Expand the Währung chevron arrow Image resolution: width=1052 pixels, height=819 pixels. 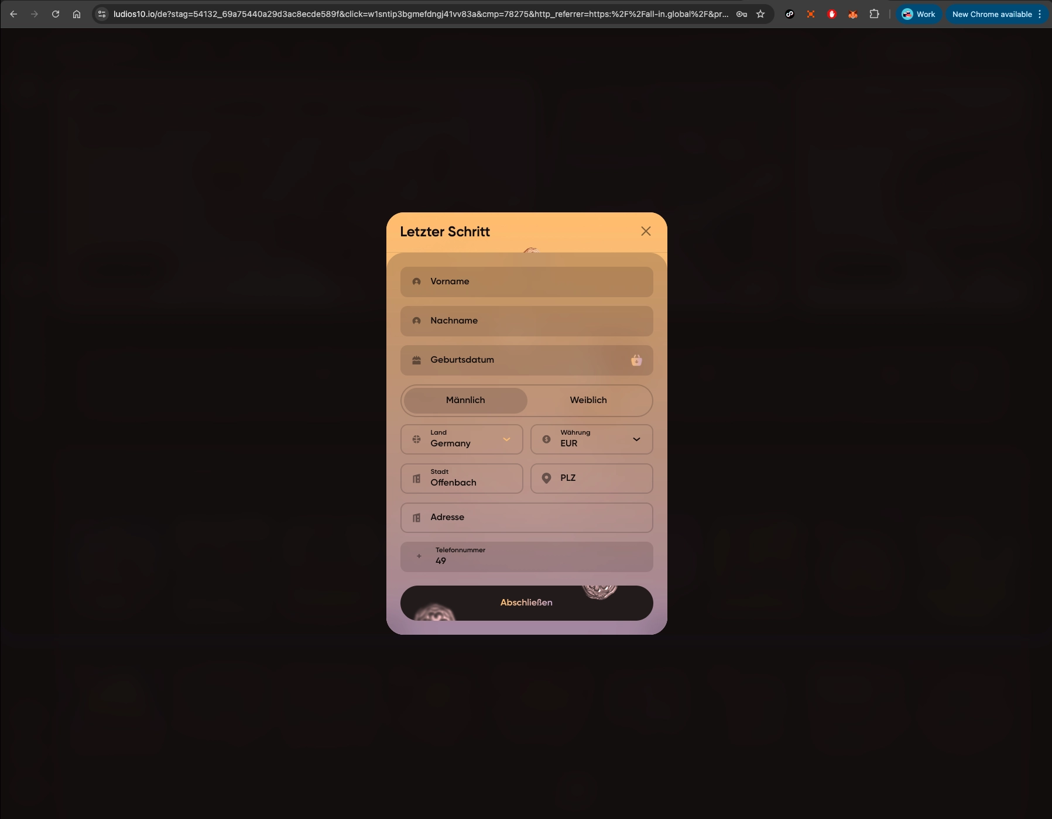coord(636,439)
